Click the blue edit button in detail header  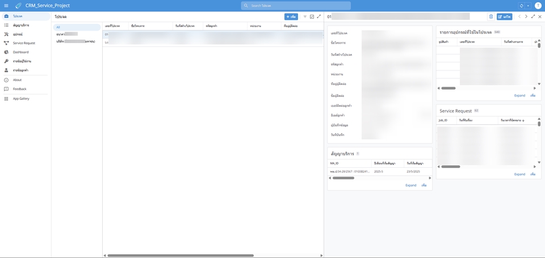coord(504,16)
